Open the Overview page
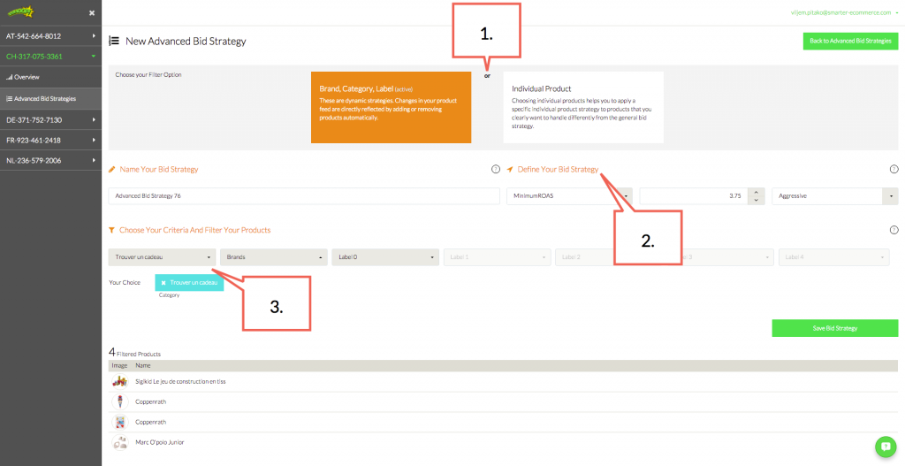This screenshot has width=905, height=466. [50, 77]
